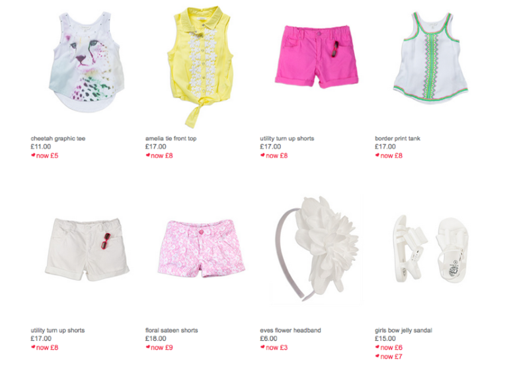
Task: Select the border print tank product image
Action: [431, 57]
